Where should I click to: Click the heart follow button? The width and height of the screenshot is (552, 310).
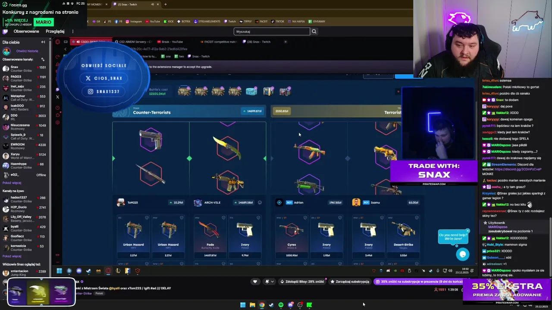[255, 282]
